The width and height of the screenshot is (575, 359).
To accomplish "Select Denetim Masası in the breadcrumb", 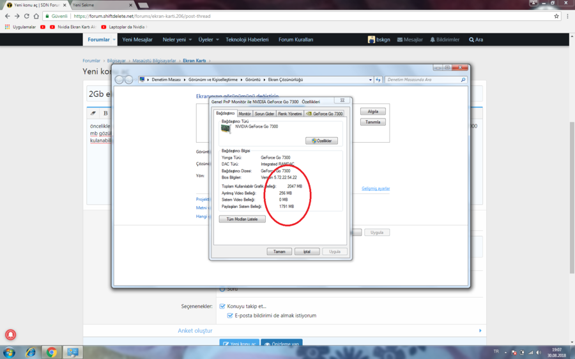I will click(166, 80).
